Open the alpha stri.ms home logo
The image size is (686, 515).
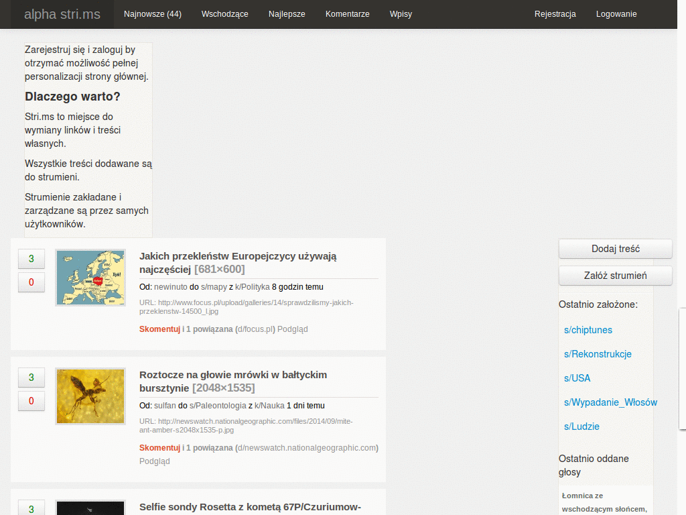(62, 14)
